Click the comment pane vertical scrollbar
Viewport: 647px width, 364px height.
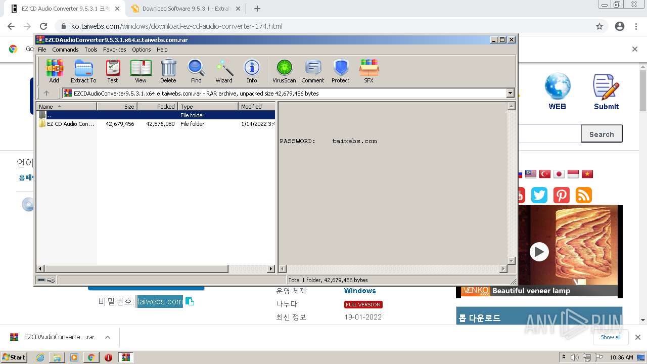coord(511,184)
